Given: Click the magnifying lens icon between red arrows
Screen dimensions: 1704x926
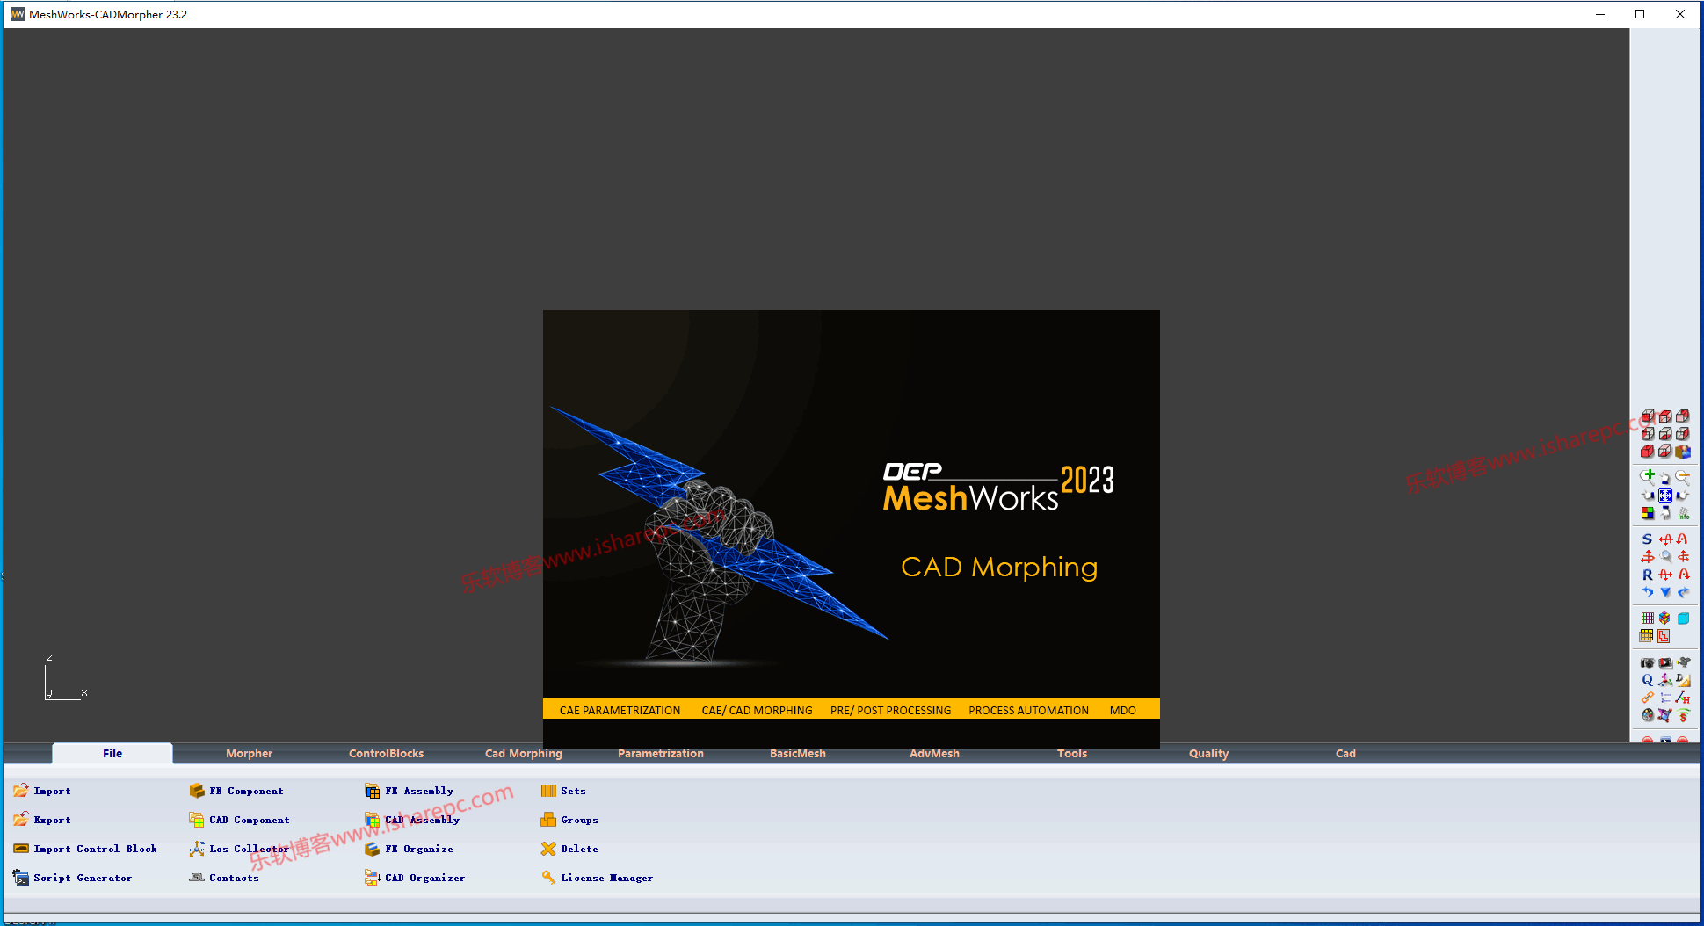Looking at the screenshot, I should (x=1665, y=556).
